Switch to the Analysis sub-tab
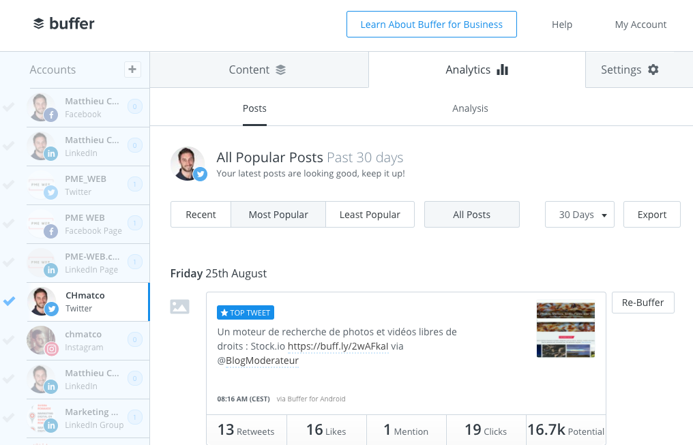The width and height of the screenshot is (693, 445). (x=470, y=108)
